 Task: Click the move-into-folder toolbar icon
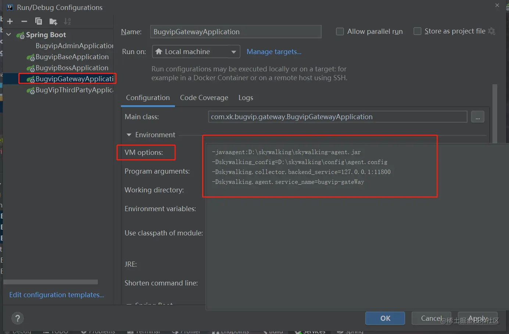tap(53, 22)
